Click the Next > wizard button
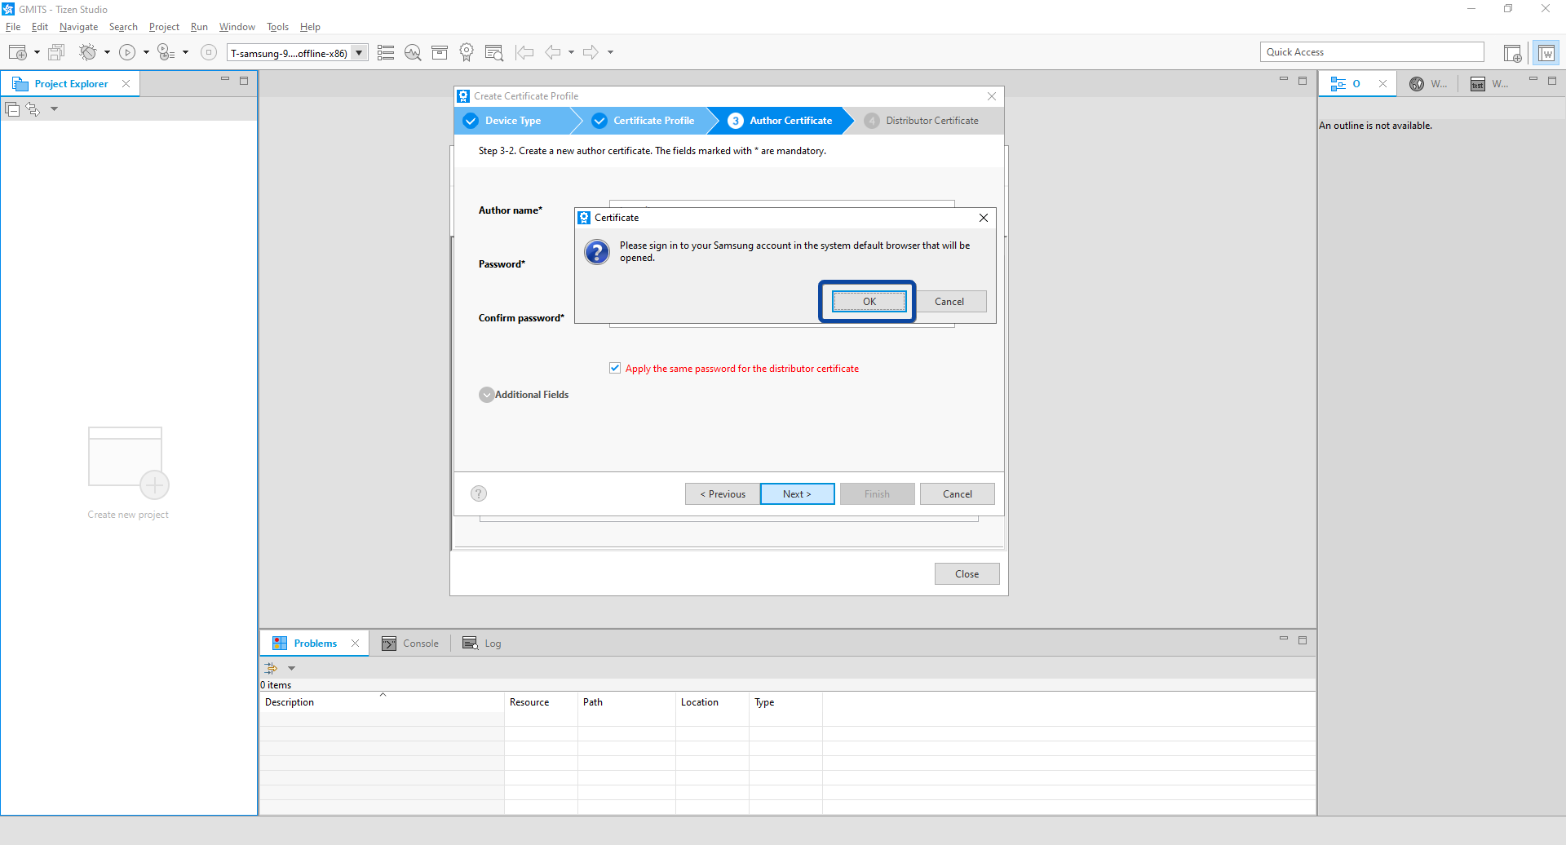Viewport: 1566px width, 845px height. [797, 494]
